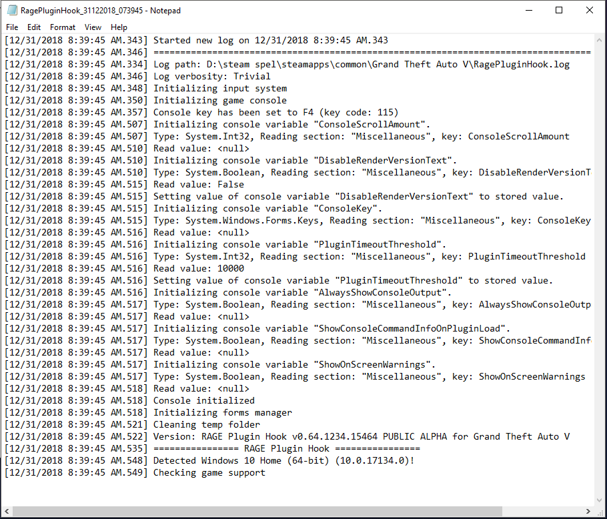Open the File menu
This screenshot has height=519, width=607.
(12, 27)
